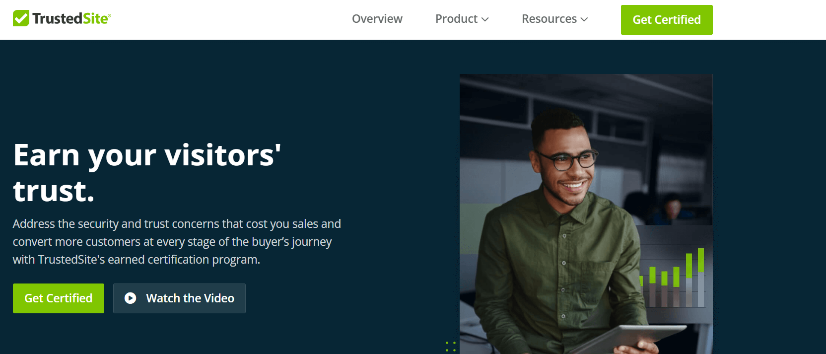Open the Overview page link
Viewport: 826px width, 354px height.
pos(377,19)
